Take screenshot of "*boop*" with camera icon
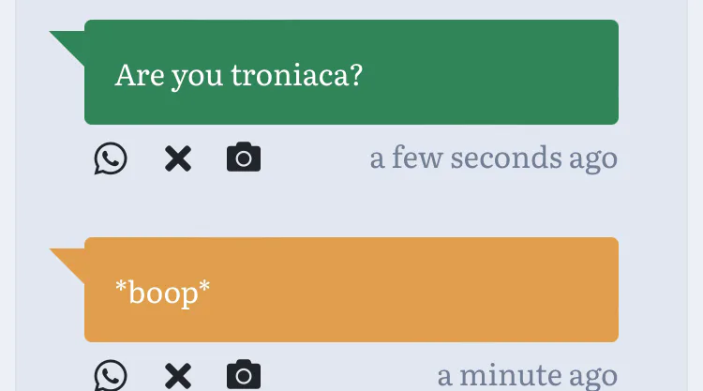The height and width of the screenshot is (391, 703). coord(244,375)
